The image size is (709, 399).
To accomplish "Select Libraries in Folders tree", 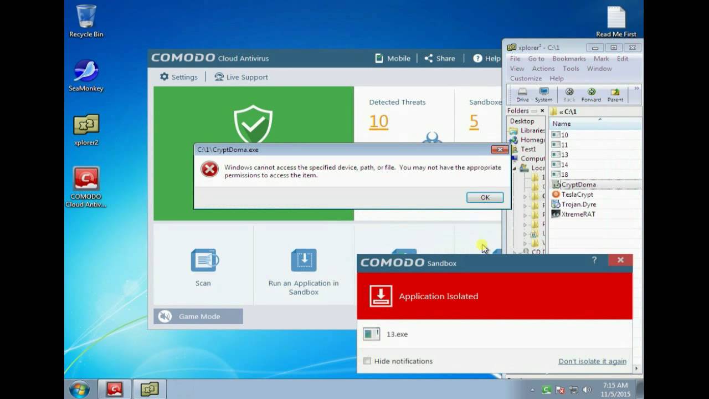I will [x=527, y=131].
